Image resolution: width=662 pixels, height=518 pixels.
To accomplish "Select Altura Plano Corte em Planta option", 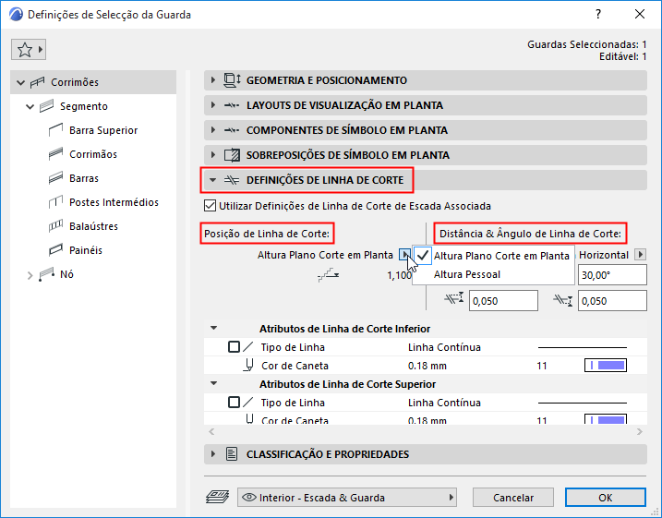I will tap(501, 256).
